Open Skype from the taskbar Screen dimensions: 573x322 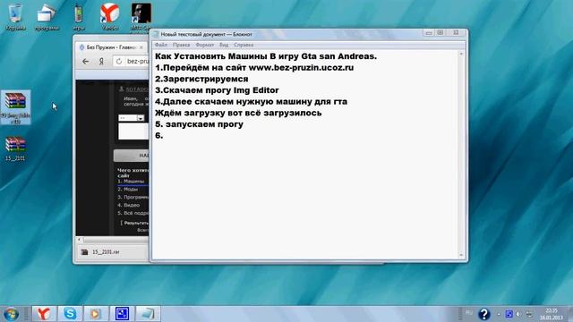(x=70, y=314)
